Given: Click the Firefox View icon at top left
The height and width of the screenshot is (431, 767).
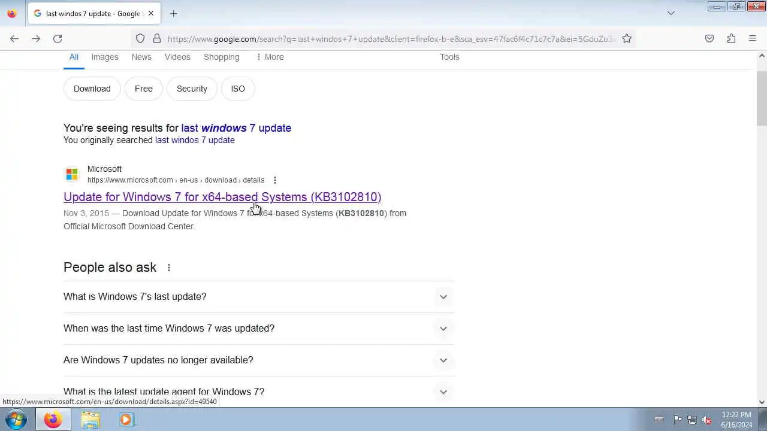Looking at the screenshot, I should 12,13.
